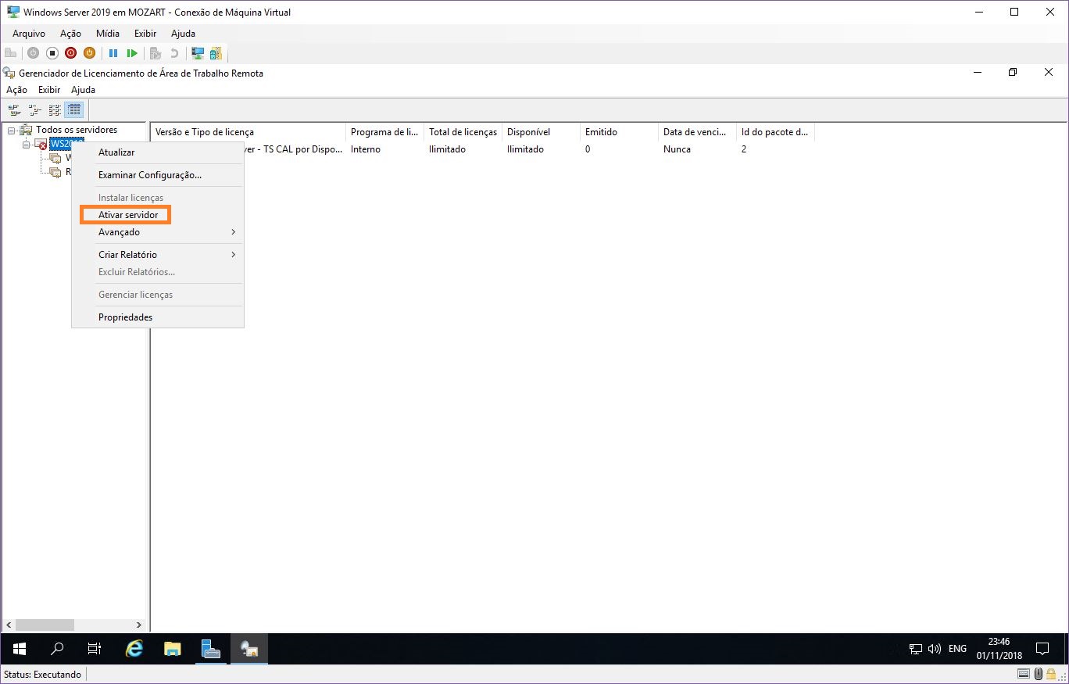
Task: Click the Nunca expiration cell
Action: (x=677, y=149)
